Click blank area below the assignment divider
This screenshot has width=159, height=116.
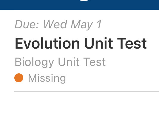(79, 104)
